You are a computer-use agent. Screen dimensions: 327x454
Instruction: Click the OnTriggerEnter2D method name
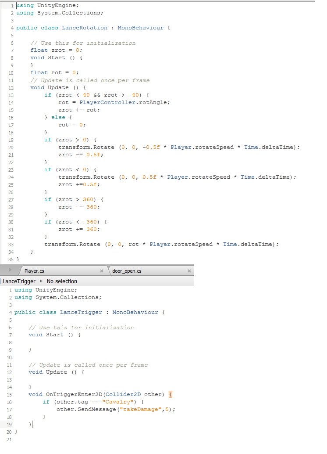(74, 394)
